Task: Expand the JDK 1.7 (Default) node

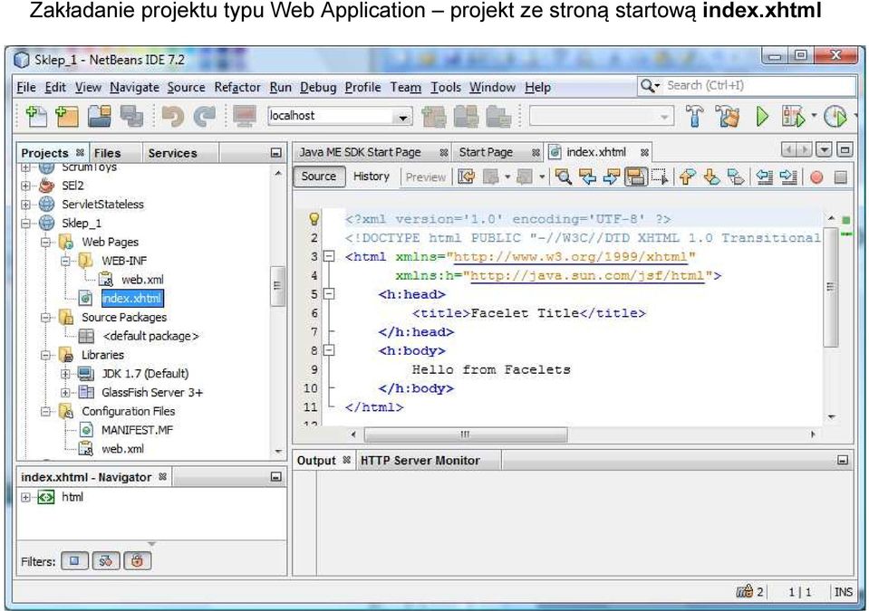Action: coord(65,374)
